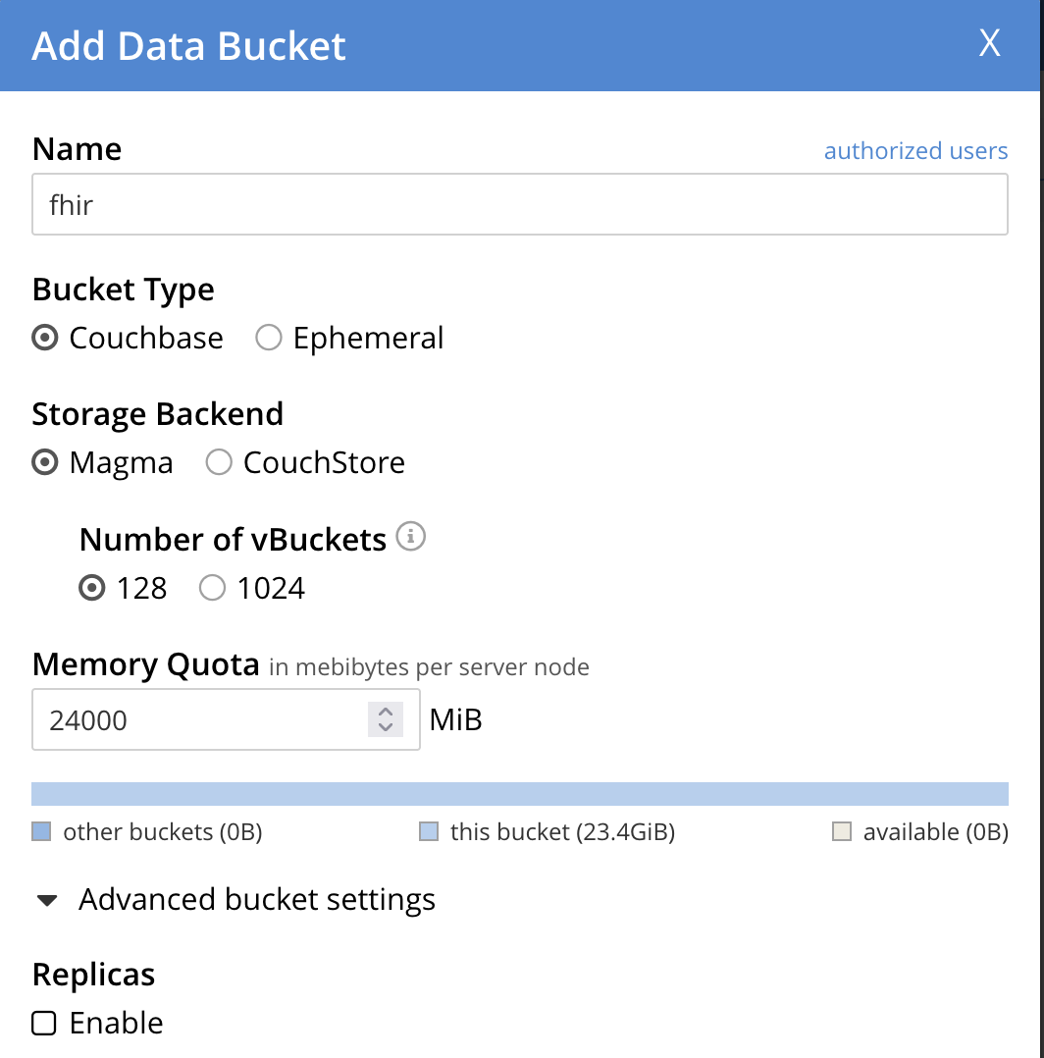Click the Advanced bucket settings label
This screenshot has height=1058, width=1044.
pos(257,899)
